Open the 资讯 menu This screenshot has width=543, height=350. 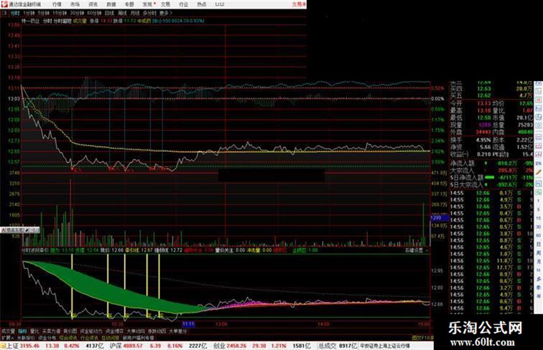coord(93,5)
